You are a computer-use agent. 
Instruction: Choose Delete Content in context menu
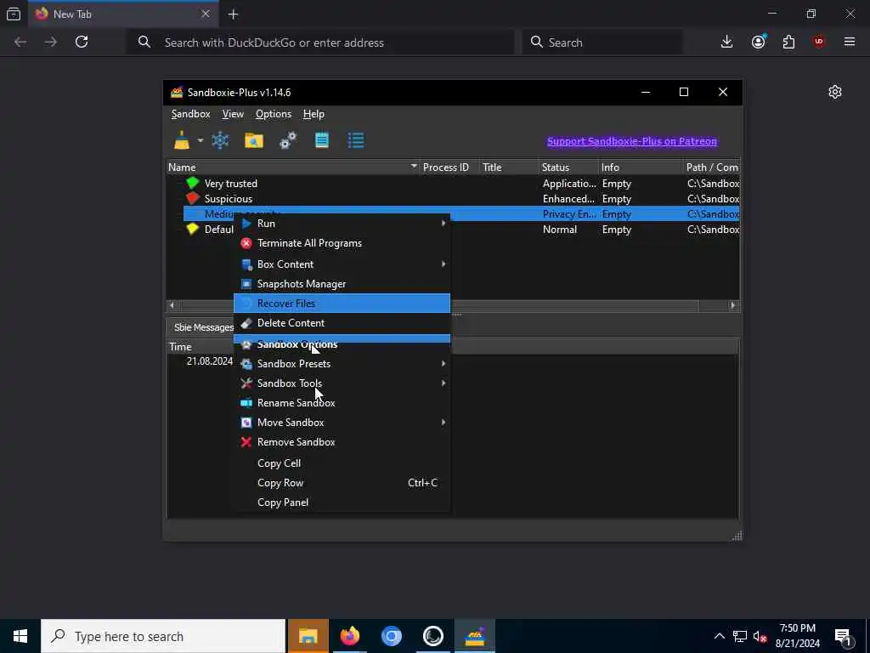pyautogui.click(x=342, y=322)
